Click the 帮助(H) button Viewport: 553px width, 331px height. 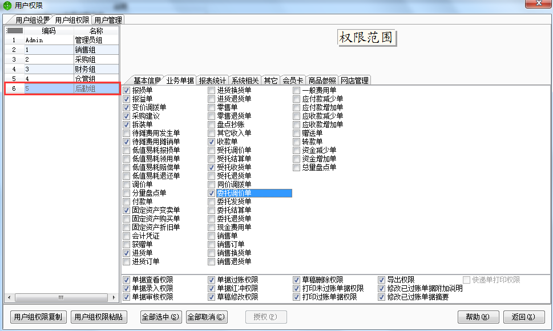coord(478,317)
